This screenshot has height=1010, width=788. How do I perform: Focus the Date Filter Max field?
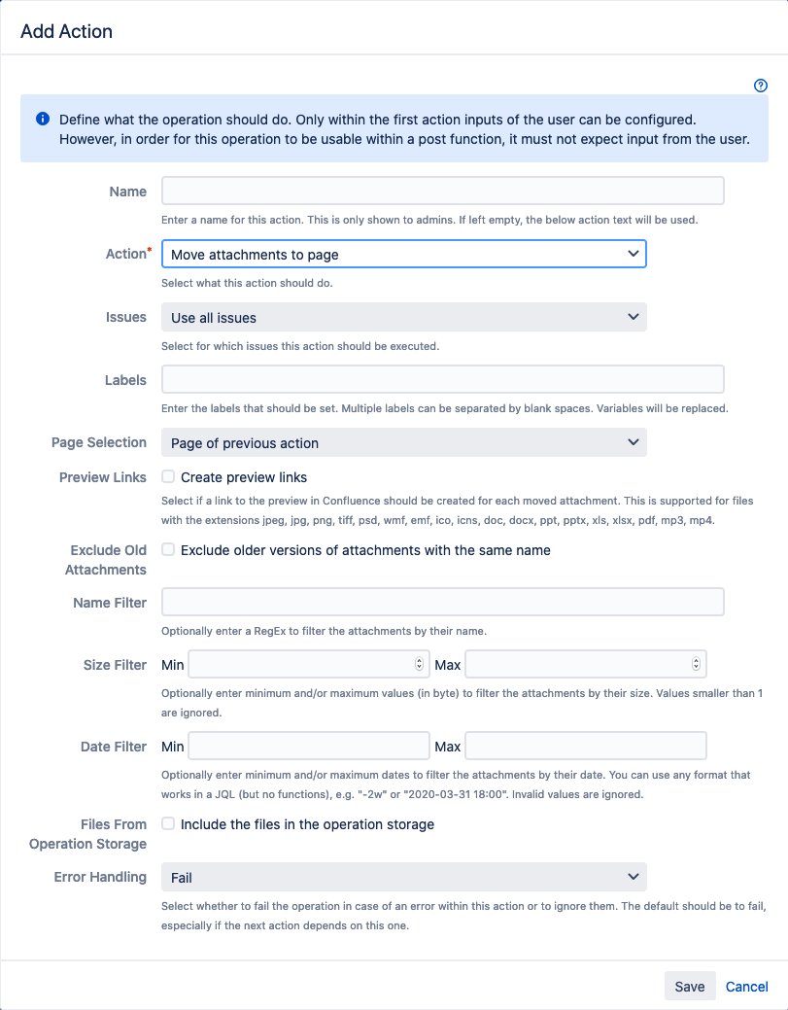585,746
